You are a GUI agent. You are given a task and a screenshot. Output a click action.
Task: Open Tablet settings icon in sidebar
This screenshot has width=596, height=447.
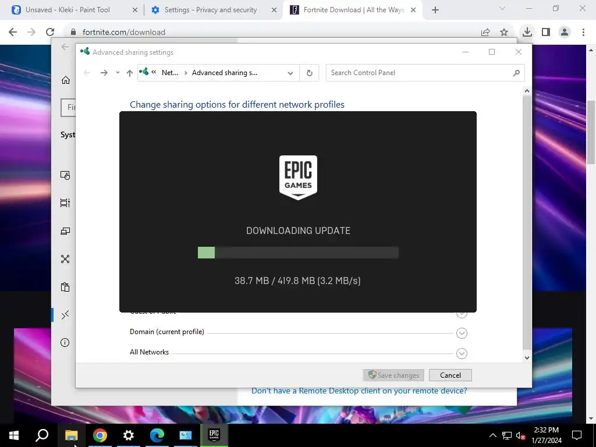tap(65, 175)
